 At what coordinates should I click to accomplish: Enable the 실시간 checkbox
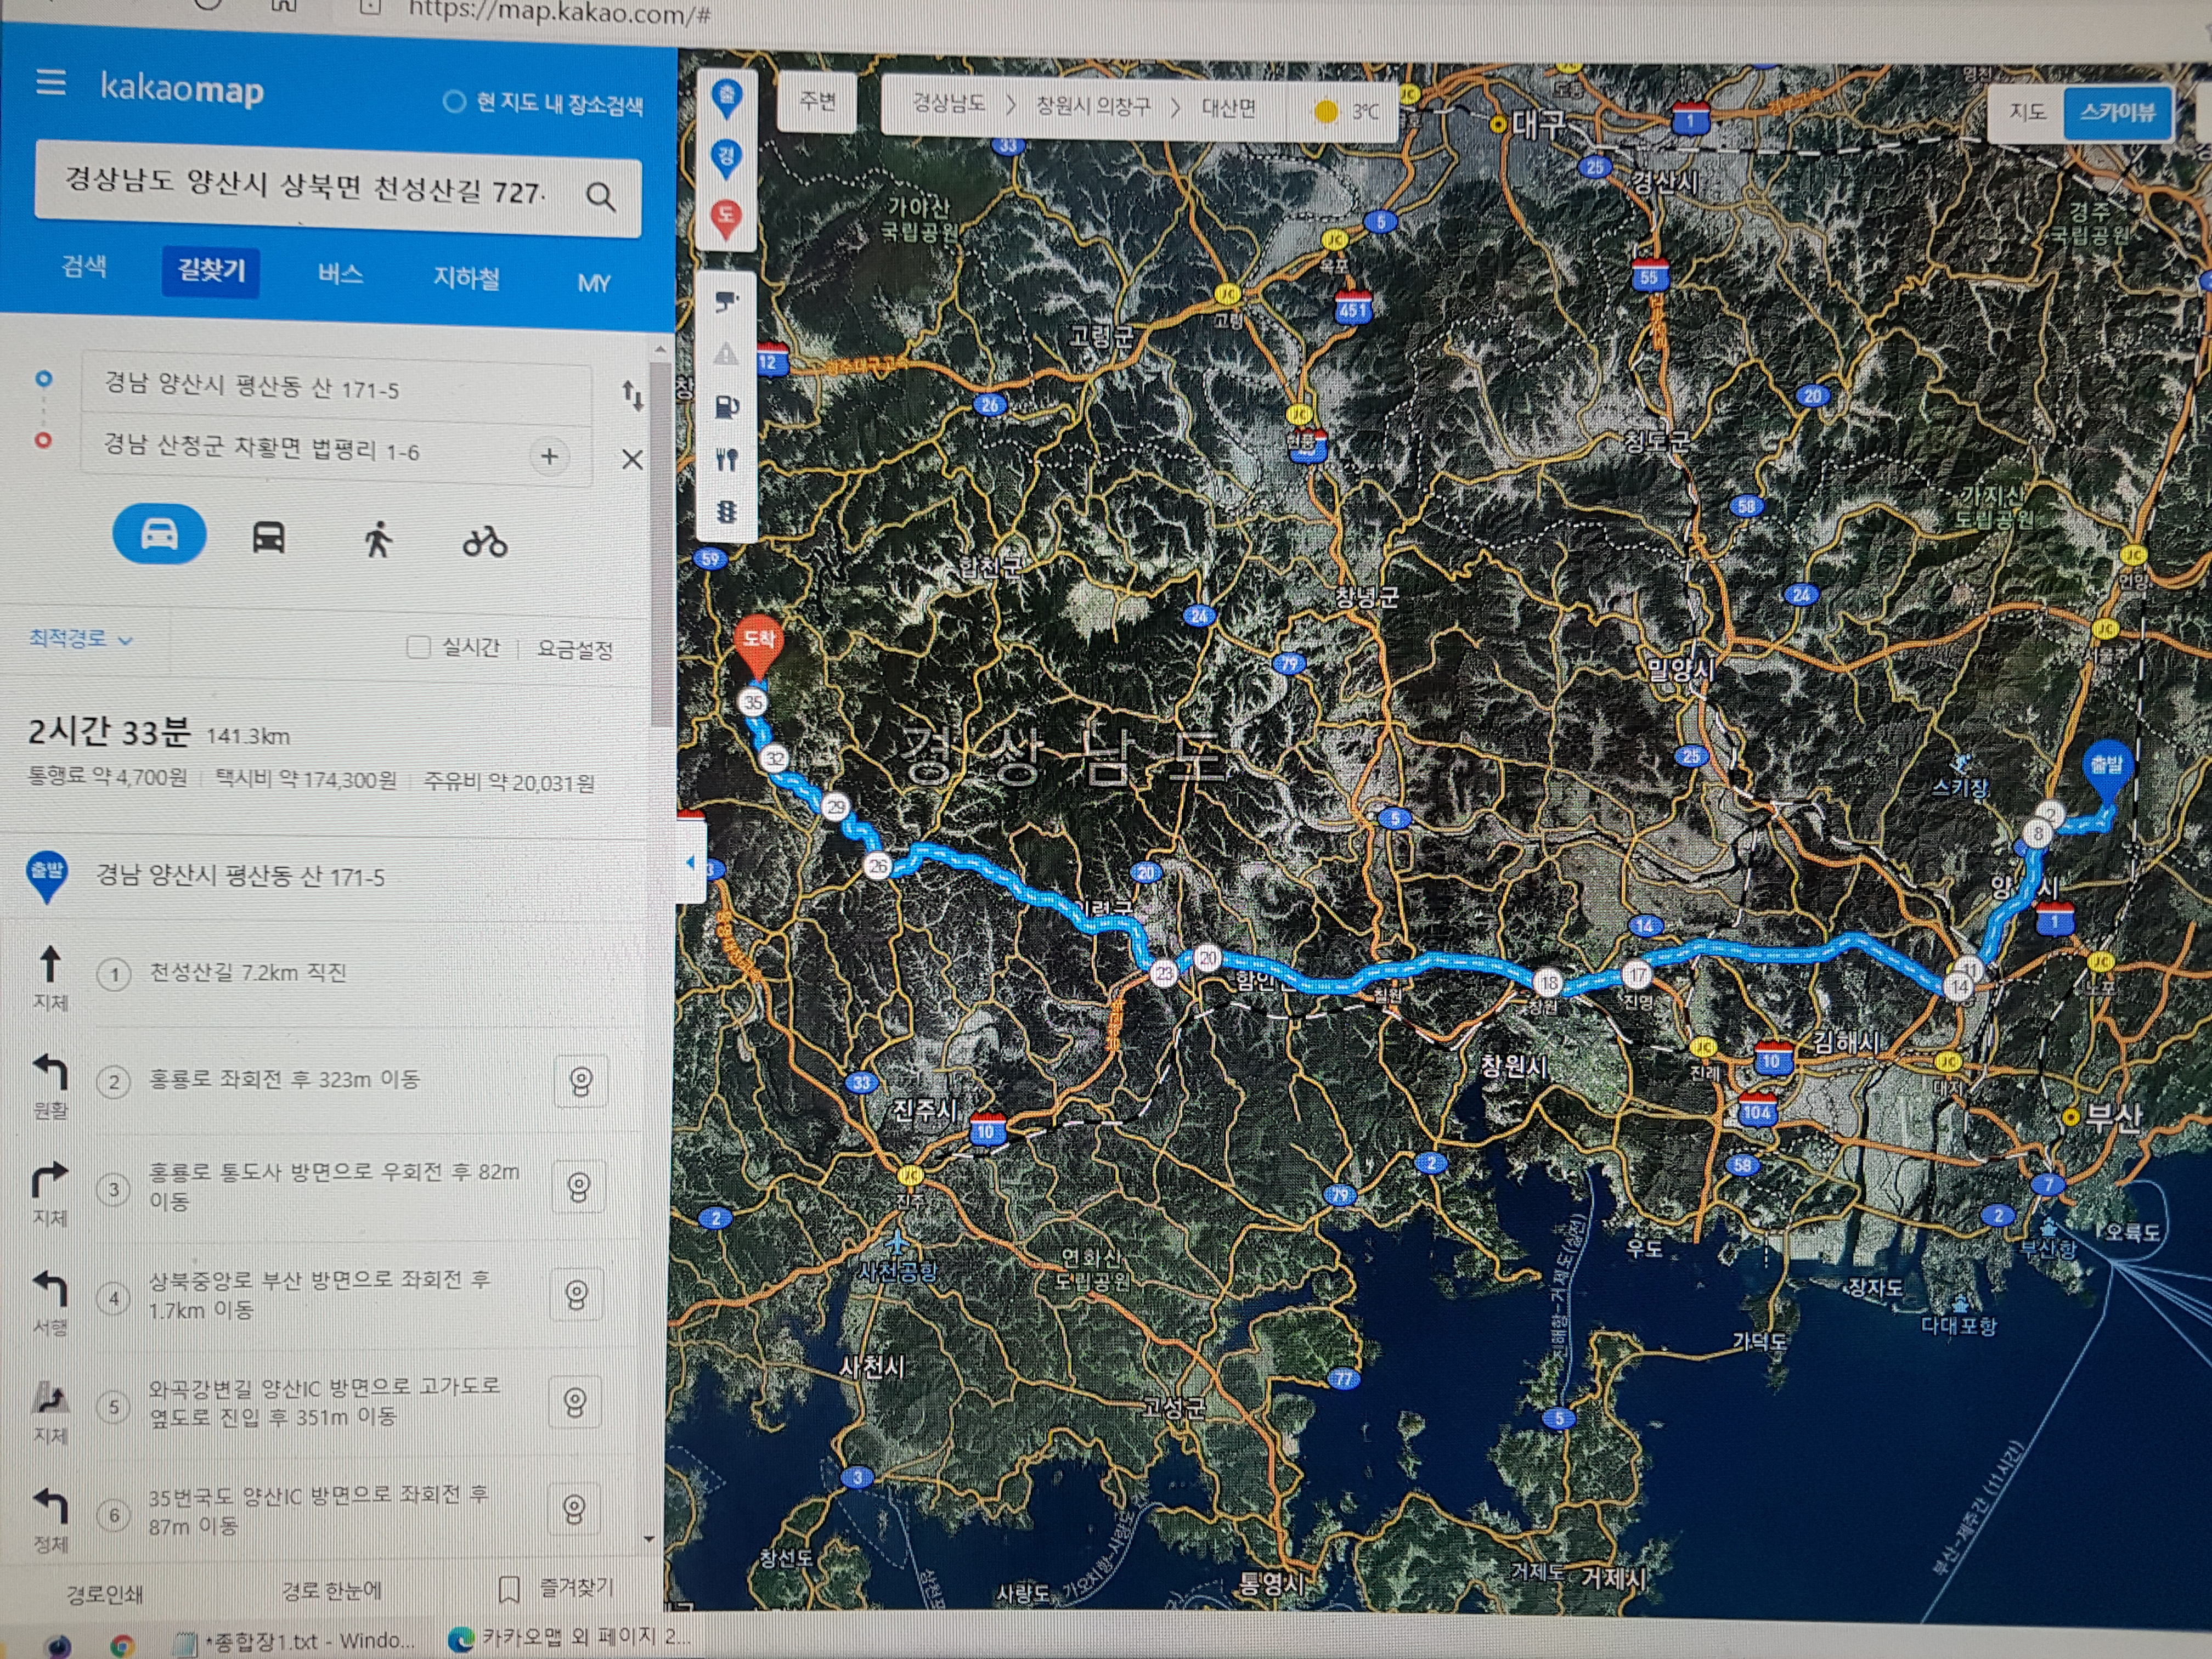coord(418,647)
